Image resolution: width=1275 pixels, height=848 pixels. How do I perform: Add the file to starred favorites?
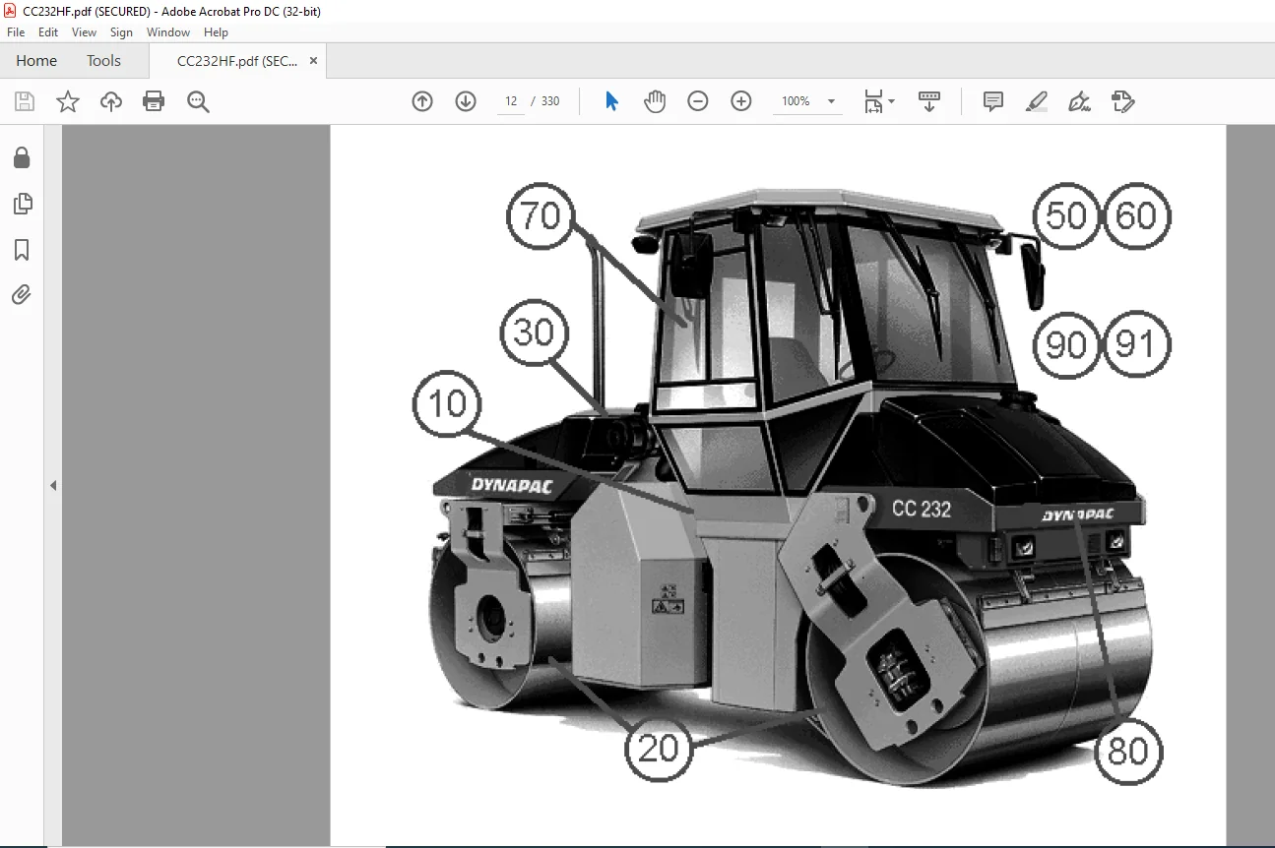coord(68,101)
